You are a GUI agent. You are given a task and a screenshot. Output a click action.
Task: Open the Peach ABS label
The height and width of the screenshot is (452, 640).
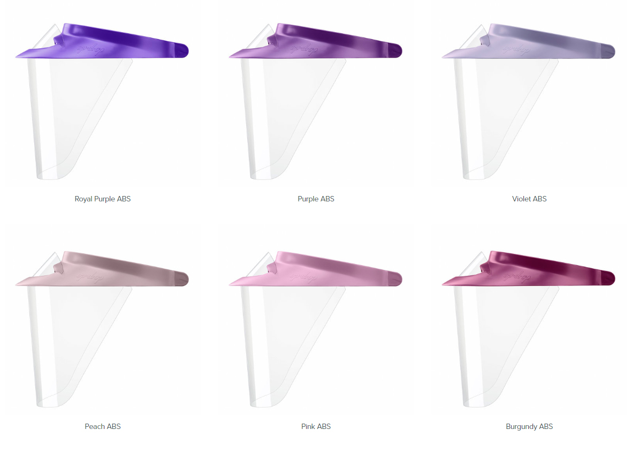pyautogui.click(x=102, y=426)
